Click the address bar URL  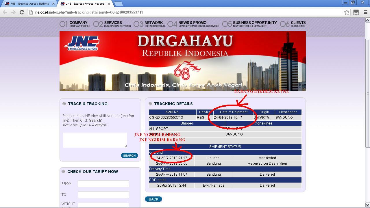click(x=89, y=12)
